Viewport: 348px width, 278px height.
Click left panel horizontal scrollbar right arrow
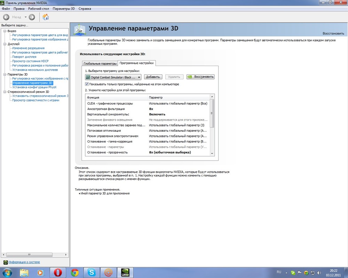(66, 255)
